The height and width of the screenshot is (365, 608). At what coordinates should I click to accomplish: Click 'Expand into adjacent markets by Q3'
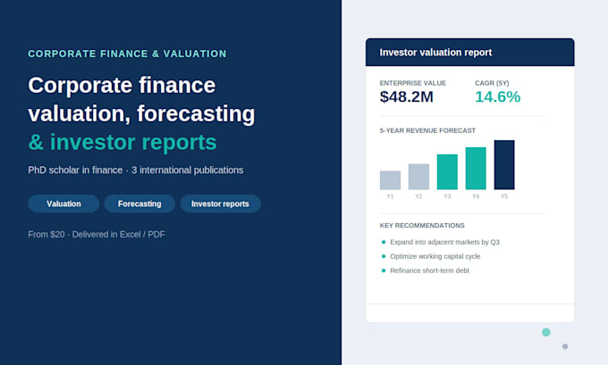point(444,243)
